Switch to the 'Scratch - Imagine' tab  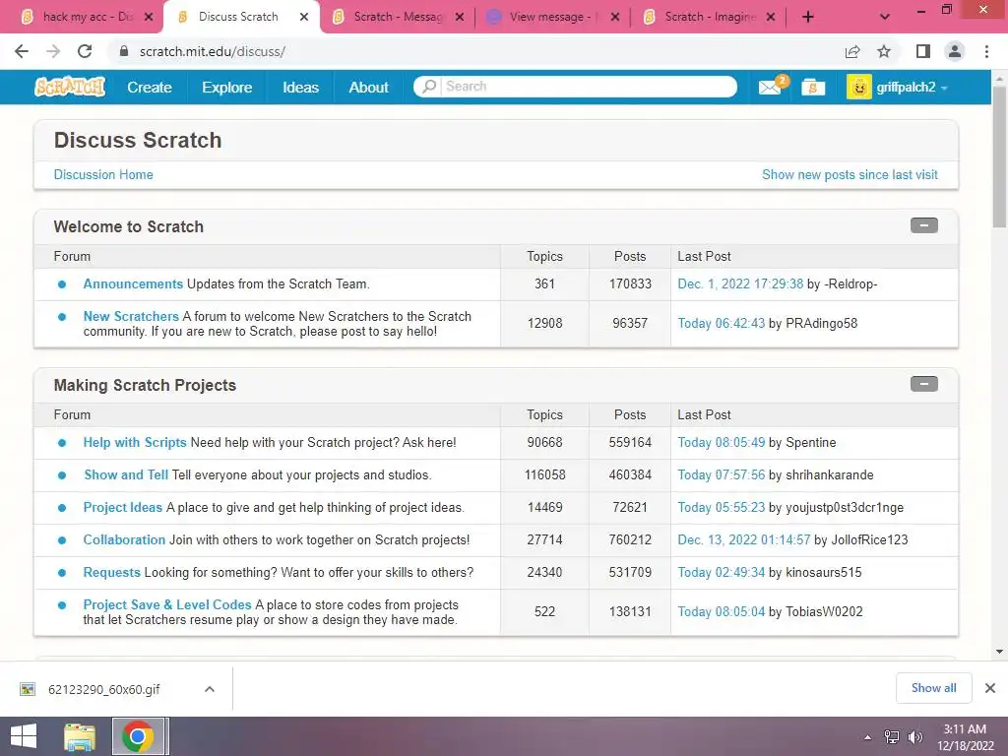tap(709, 17)
